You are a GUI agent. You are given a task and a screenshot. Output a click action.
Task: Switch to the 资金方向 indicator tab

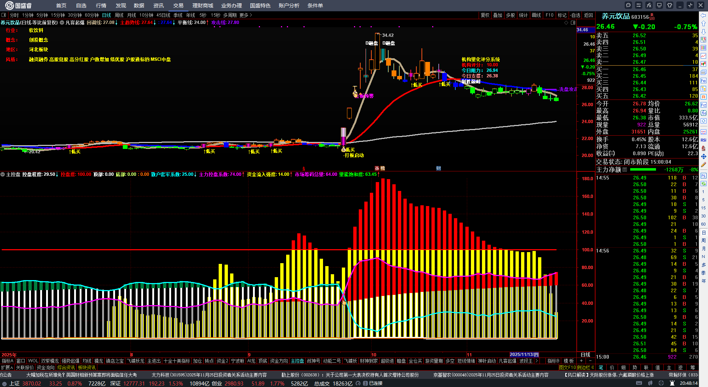[279, 361]
